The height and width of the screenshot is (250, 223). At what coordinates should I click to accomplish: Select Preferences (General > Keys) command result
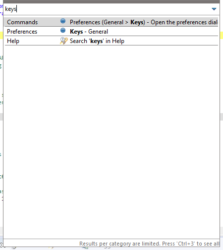pos(144,22)
